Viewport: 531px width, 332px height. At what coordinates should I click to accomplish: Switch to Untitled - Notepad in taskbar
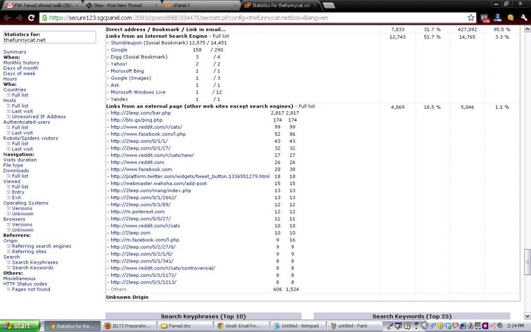[298, 326]
